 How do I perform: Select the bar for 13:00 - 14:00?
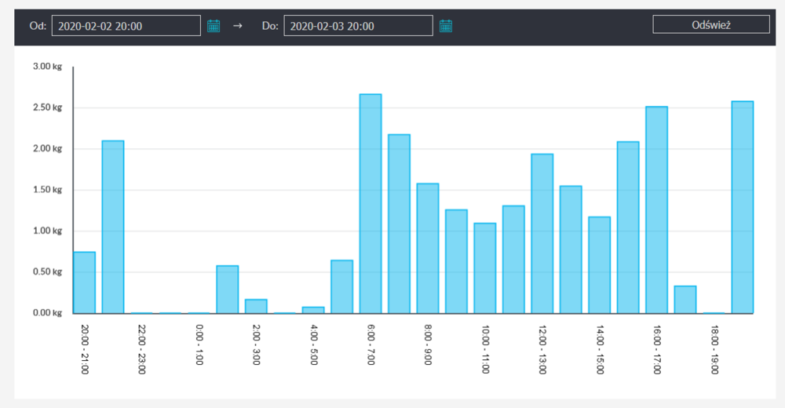click(x=571, y=250)
